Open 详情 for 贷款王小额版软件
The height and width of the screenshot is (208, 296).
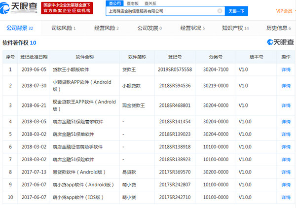point(286,69)
